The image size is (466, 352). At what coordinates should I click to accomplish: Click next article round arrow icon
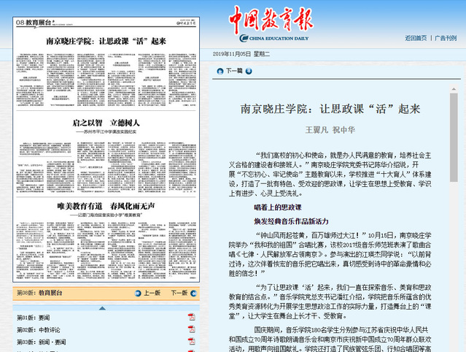click(249, 71)
